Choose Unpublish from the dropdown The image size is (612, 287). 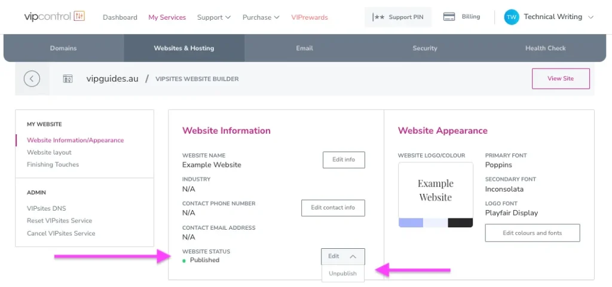point(342,273)
